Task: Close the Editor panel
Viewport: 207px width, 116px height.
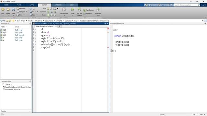Action: [108, 24]
